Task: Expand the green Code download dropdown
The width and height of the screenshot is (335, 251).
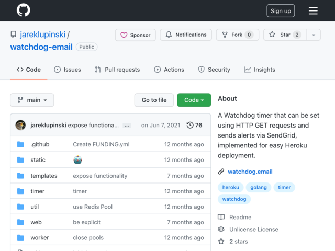Action: click(194, 100)
